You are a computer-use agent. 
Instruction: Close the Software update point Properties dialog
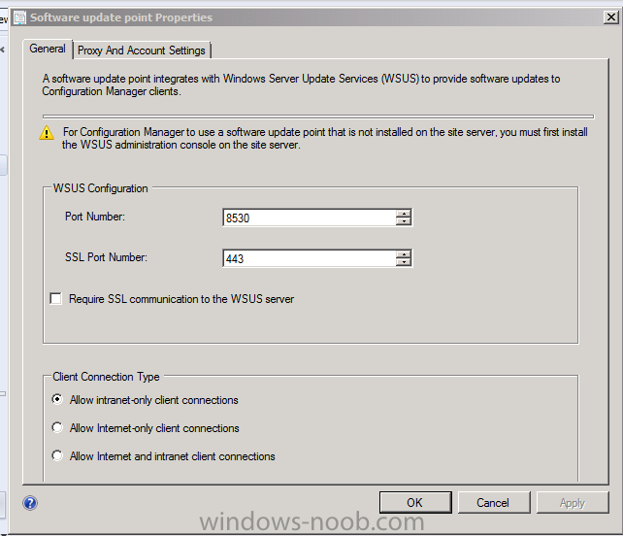coord(610,17)
